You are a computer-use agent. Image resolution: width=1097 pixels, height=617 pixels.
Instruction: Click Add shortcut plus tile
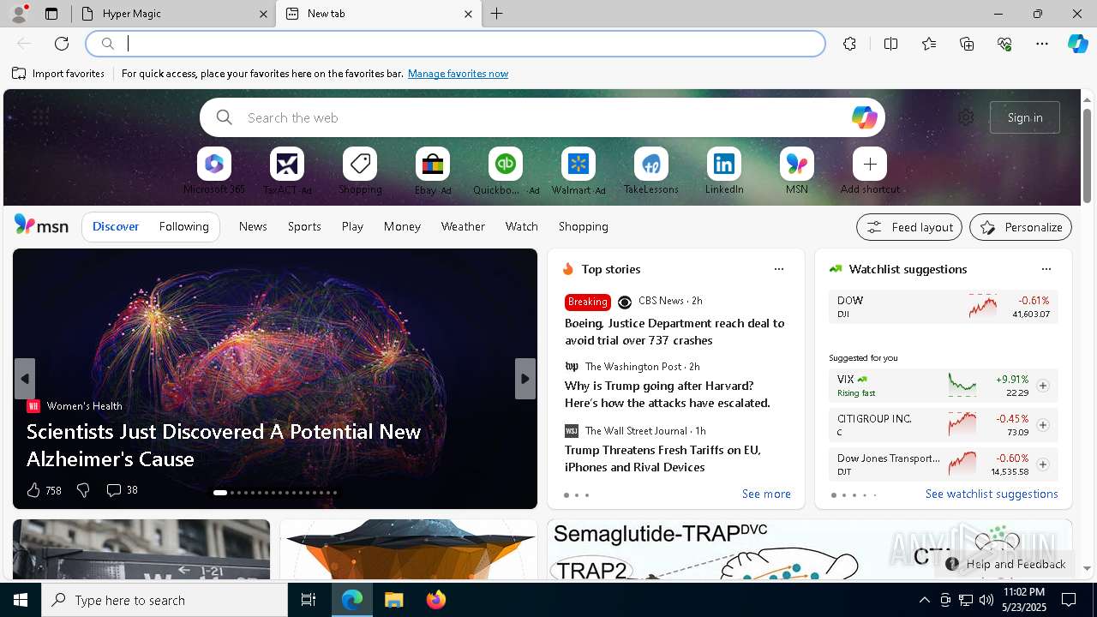(x=870, y=171)
